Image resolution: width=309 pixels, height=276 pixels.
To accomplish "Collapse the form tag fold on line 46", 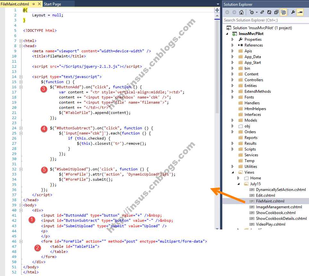I will 21,241.
